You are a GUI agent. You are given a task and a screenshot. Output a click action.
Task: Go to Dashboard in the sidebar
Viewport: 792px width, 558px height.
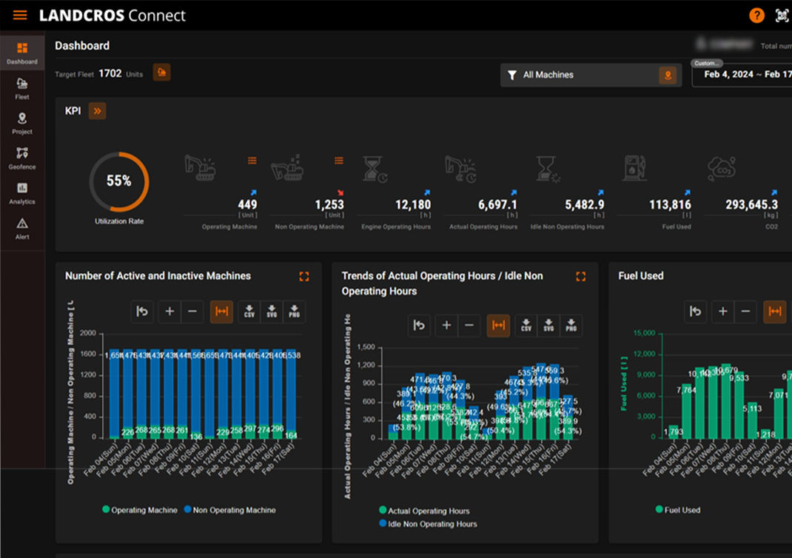[22, 53]
